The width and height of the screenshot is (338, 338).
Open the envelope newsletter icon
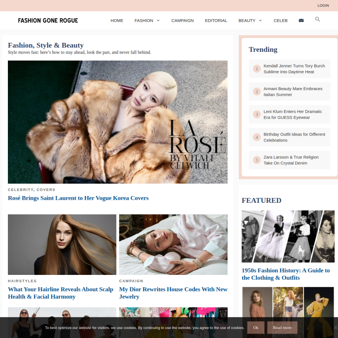pos(301,21)
